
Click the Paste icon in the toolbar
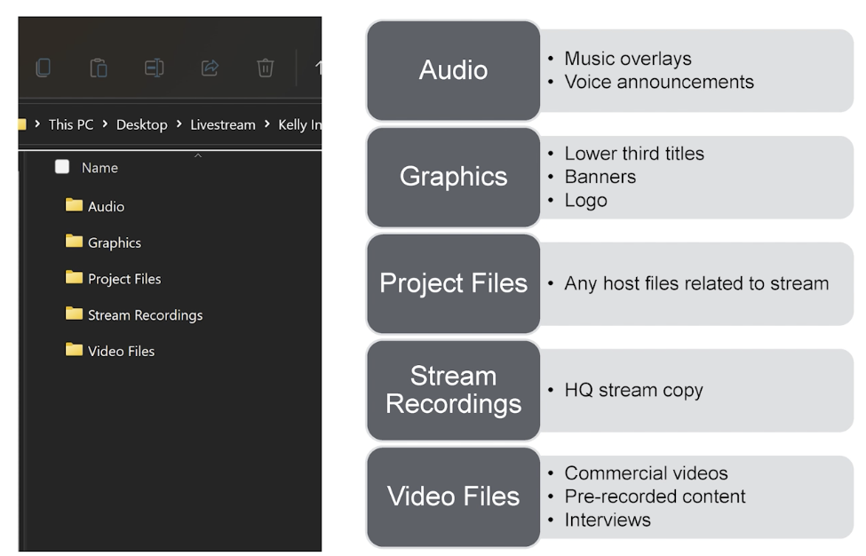coord(99,68)
